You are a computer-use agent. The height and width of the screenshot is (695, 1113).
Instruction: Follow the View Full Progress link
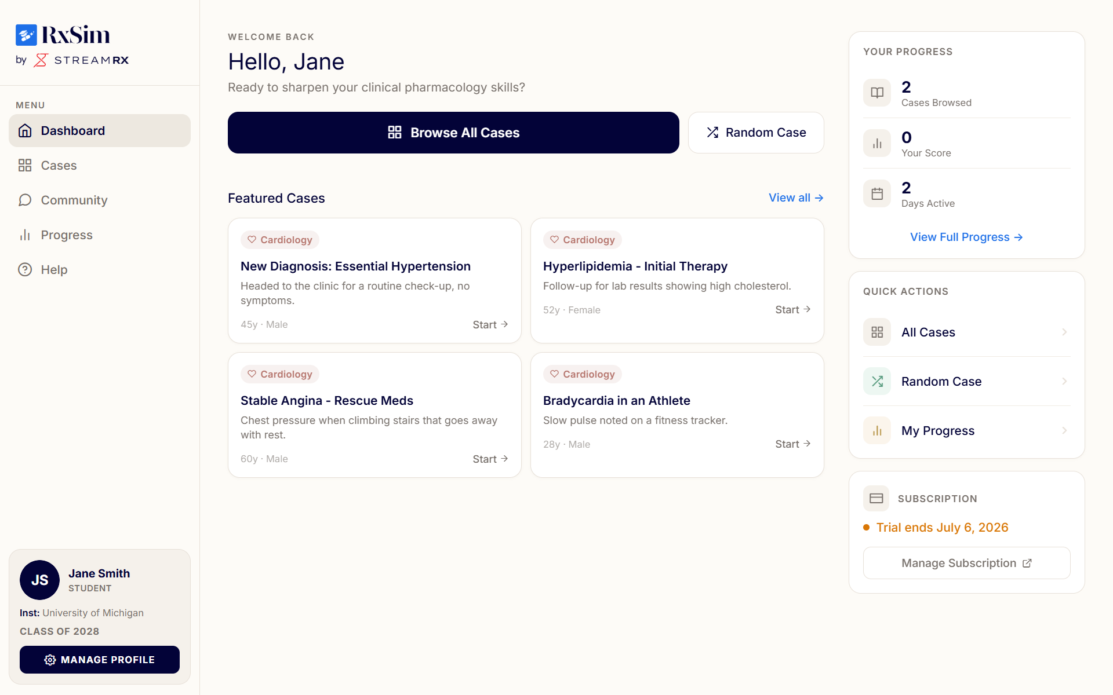(966, 237)
